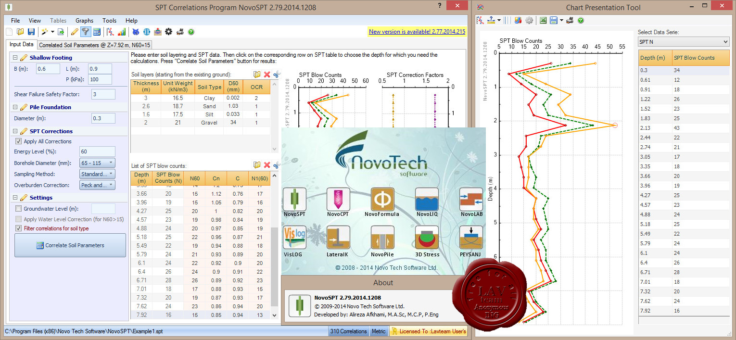The height and width of the screenshot is (340, 736).
Task: Open the Overburden Correction dropdown
Action: (x=97, y=185)
